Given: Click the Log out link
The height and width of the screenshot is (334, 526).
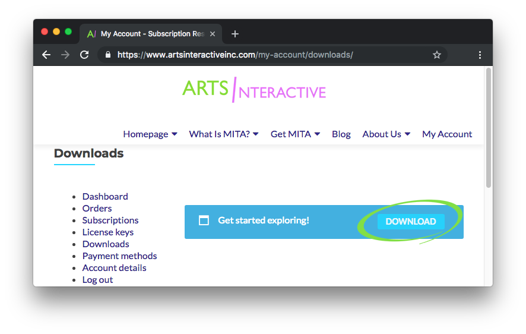Looking at the screenshot, I should 97,280.
